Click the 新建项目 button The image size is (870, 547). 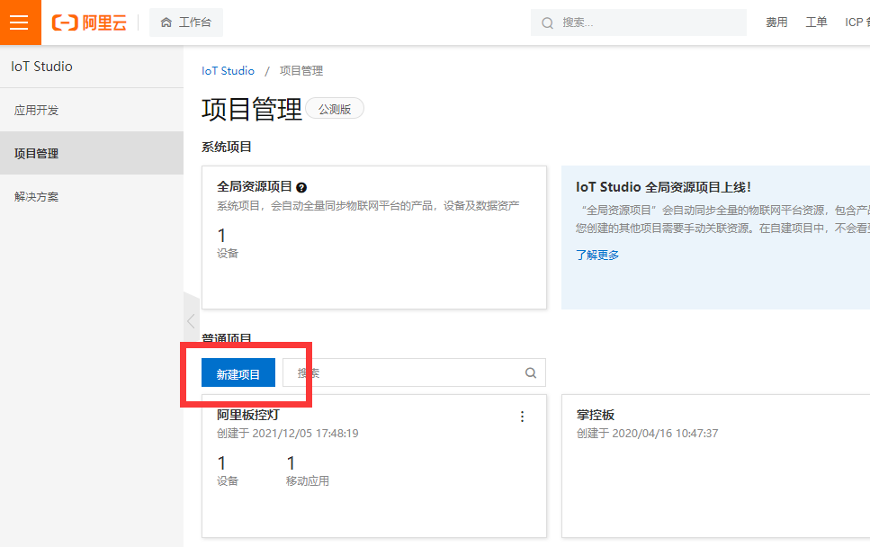coord(238,372)
